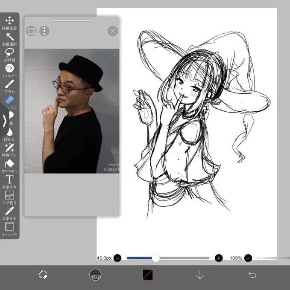
Task: Select the Special Pen tool (特殊ペン)
Action: [x=9, y=150]
